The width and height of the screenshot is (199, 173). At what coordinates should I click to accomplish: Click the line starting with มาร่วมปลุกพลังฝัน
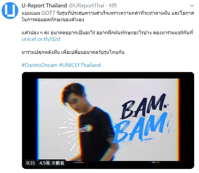(x=73, y=52)
